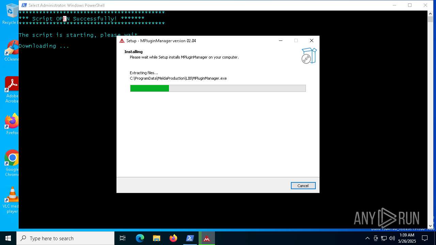Minimize the MPluginManager setup window
The width and height of the screenshot is (436, 245).
[281, 40]
